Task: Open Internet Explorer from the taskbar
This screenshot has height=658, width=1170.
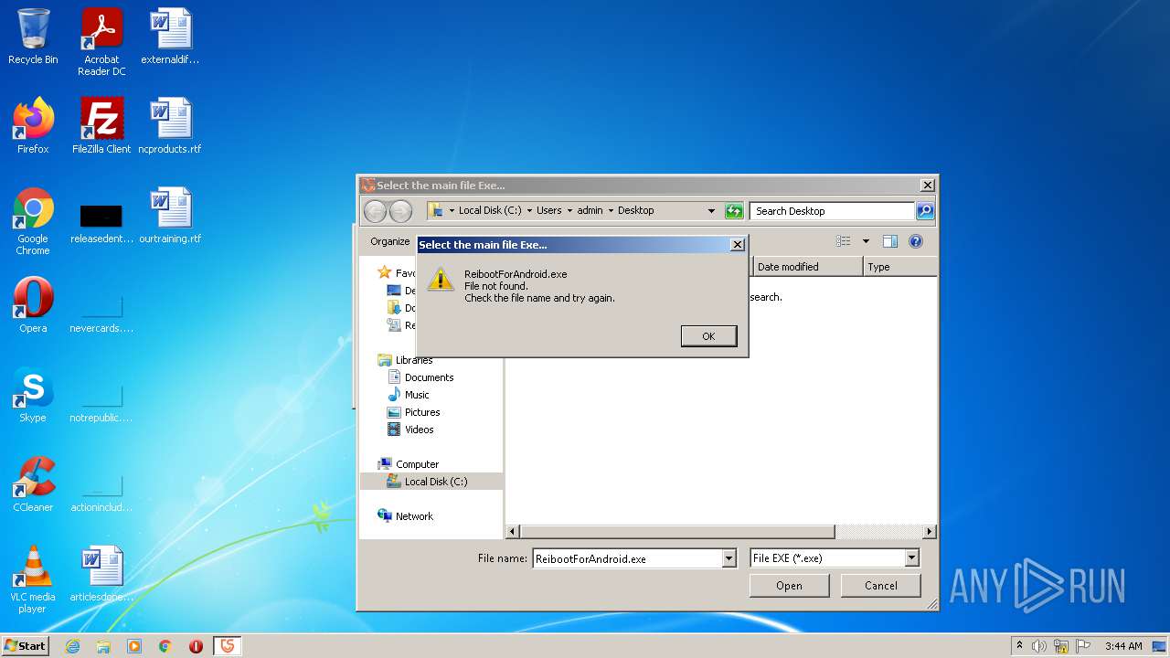Action: click(72, 646)
